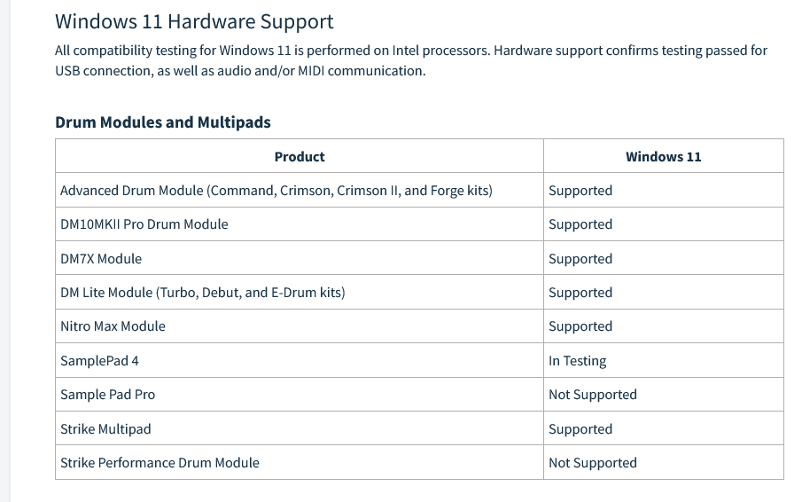This screenshot has width=802, height=502.
Task: Click Not Supported status for Strike Performance
Action: tap(593, 463)
